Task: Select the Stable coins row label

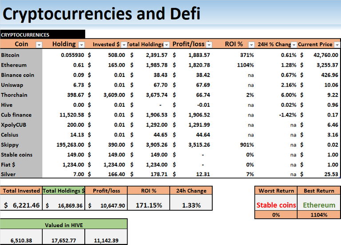Action: coord(21,155)
